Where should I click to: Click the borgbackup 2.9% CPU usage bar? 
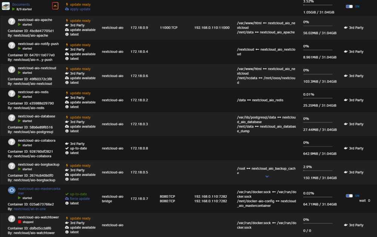pos(317,170)
